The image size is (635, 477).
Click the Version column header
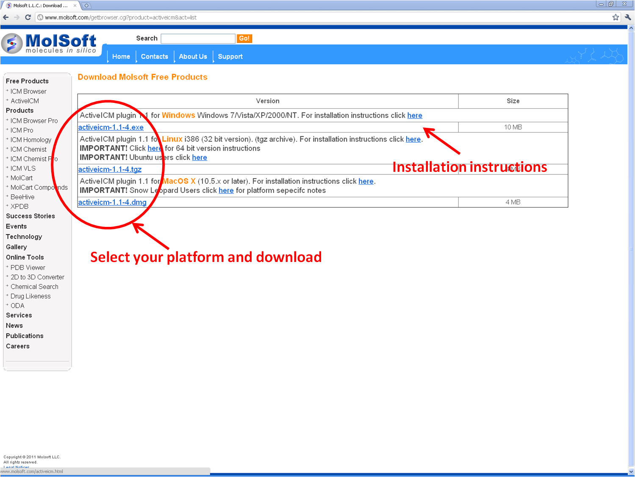click(x=268, y=101)
